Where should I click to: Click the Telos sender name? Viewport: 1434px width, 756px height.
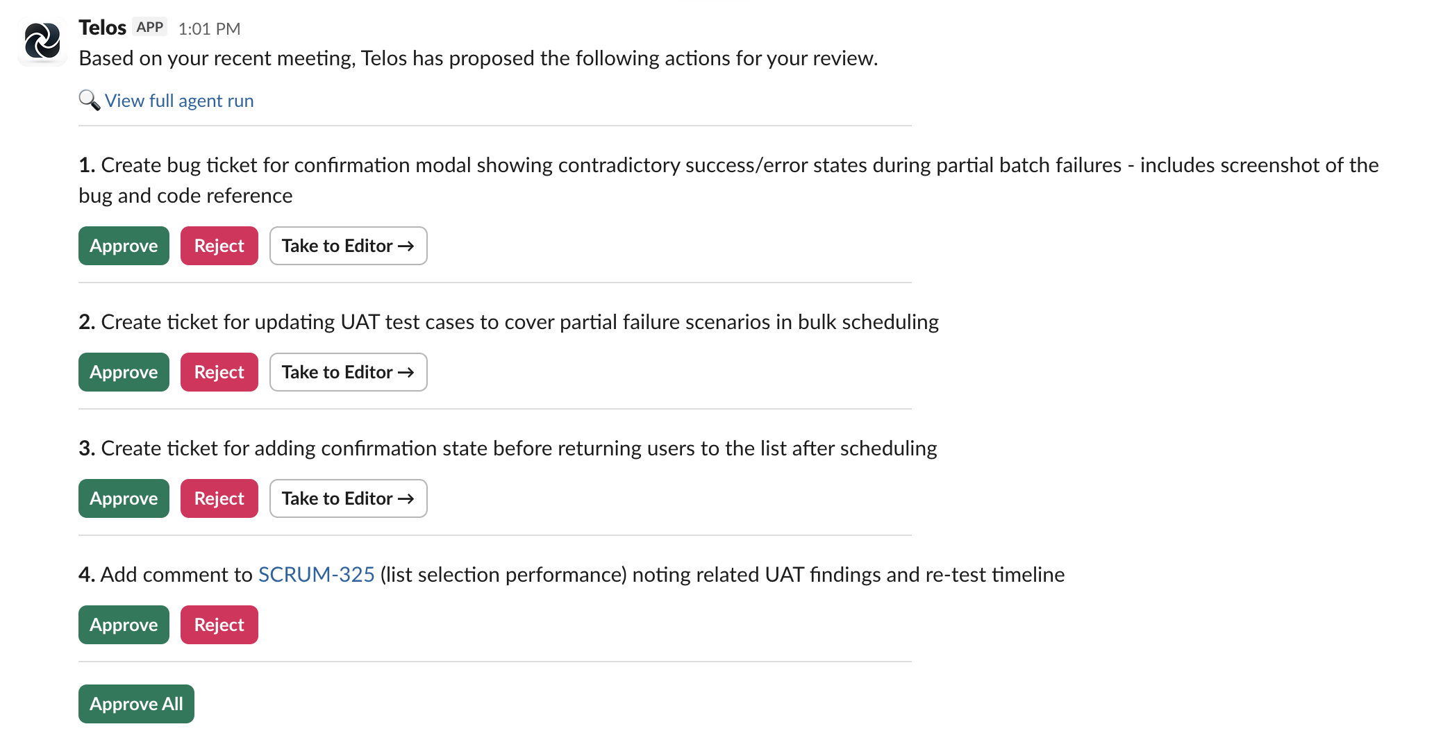(102, 27)
